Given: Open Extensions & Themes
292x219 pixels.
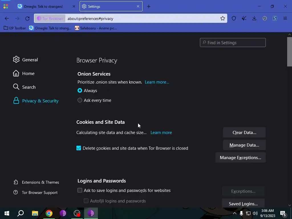Looking at the screenshot, I should click(36, 182).
